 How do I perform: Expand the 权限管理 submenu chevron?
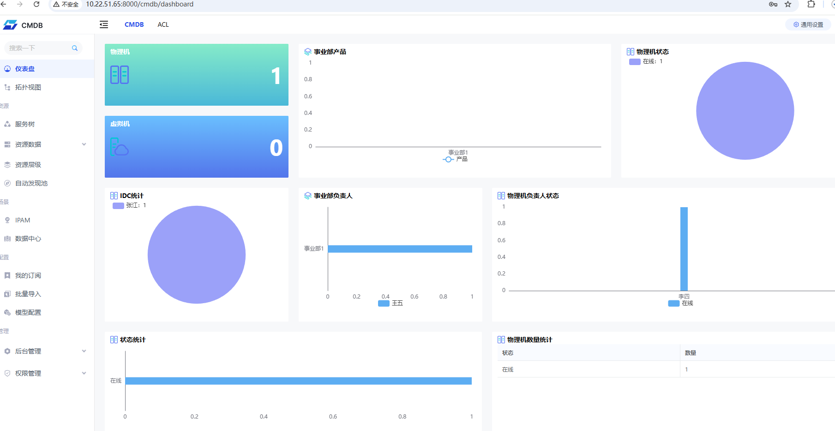[84, 373]
